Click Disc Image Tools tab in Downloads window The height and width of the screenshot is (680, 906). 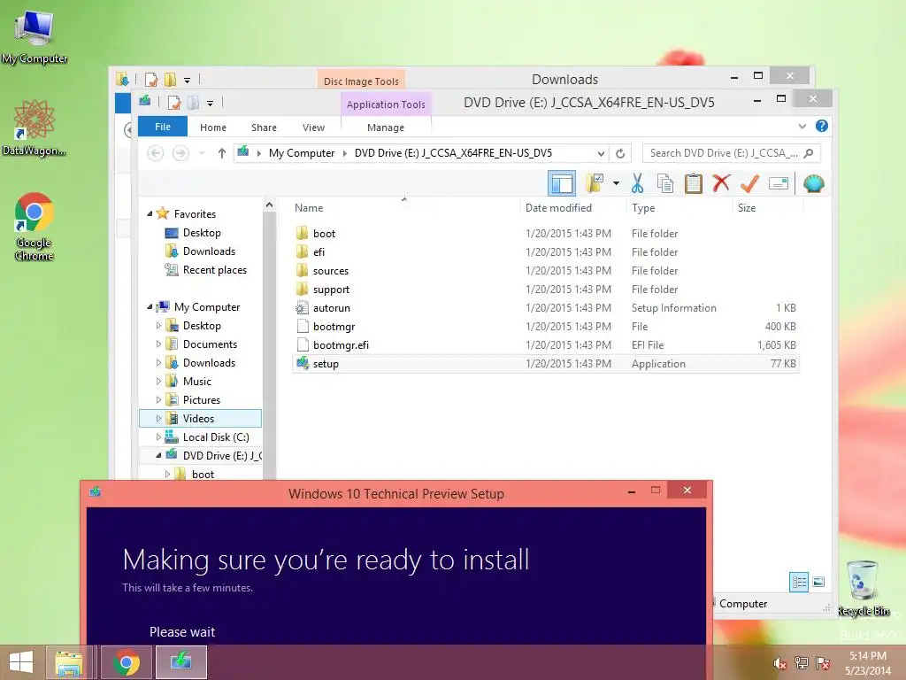coord(361,81)
